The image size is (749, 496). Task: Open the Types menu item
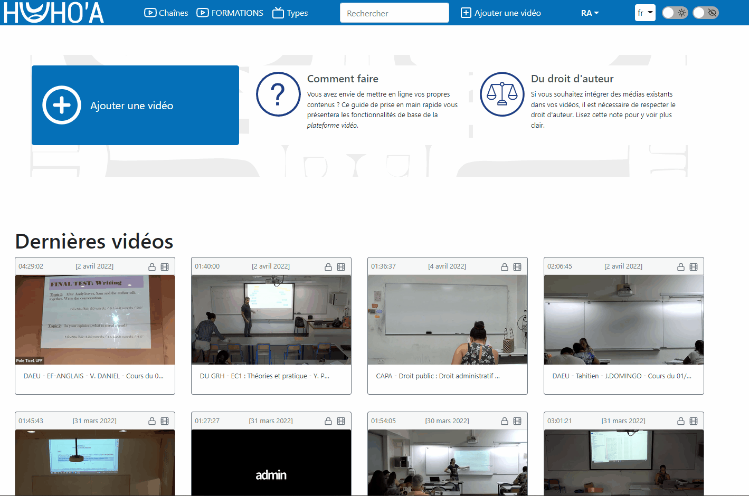[290, 13]
